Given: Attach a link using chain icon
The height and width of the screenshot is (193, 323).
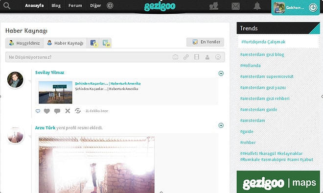Looking at the screenshot, I should pyautogui.click(x=186, y=57).
